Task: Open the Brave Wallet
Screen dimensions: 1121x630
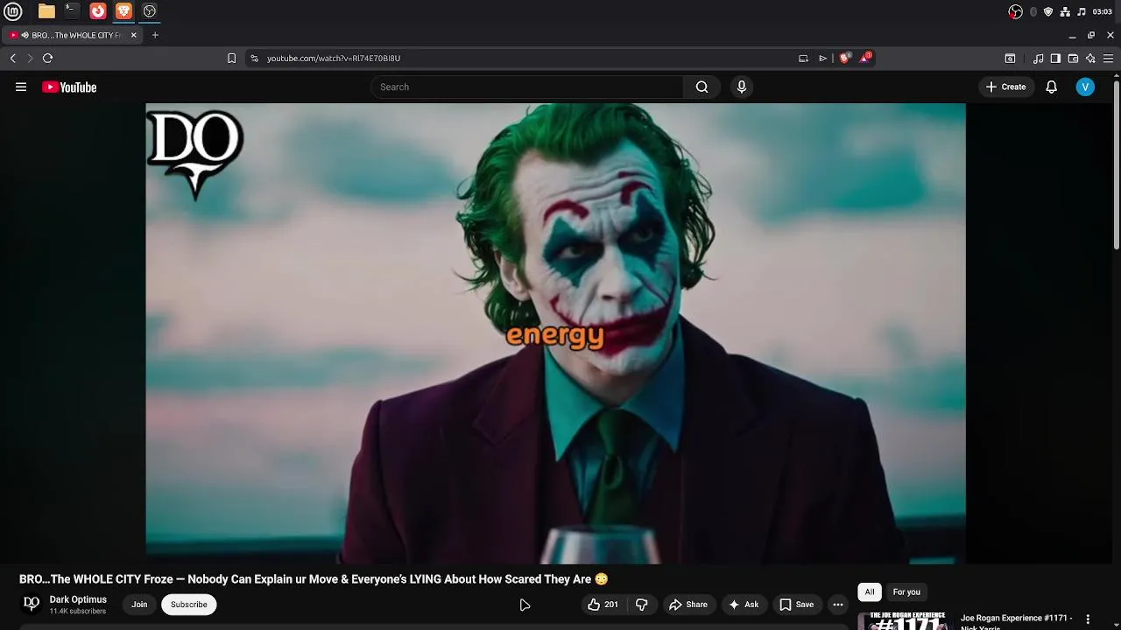Action: pyautogui.click(x=1073, y=59)
